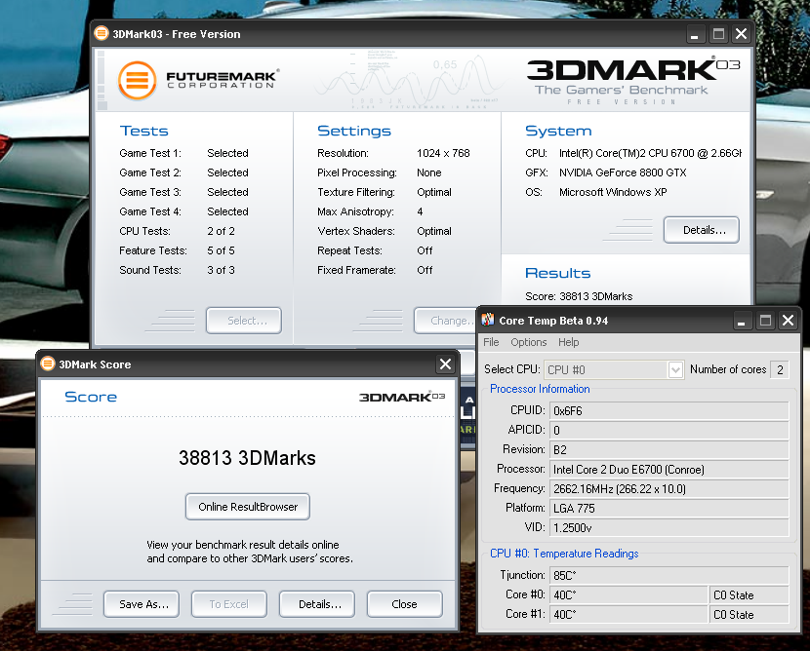This screenshot has width=810, height=651.
Task: Click the Processor name field
Action: [x=668, y=470]
